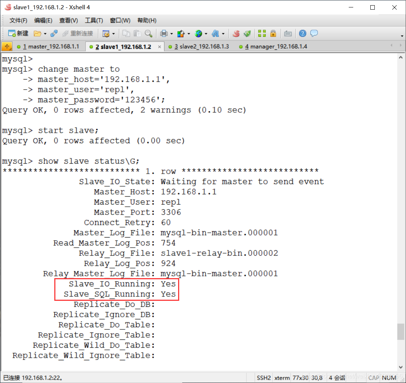Click the copy icon in toolbar

(126, 33)
